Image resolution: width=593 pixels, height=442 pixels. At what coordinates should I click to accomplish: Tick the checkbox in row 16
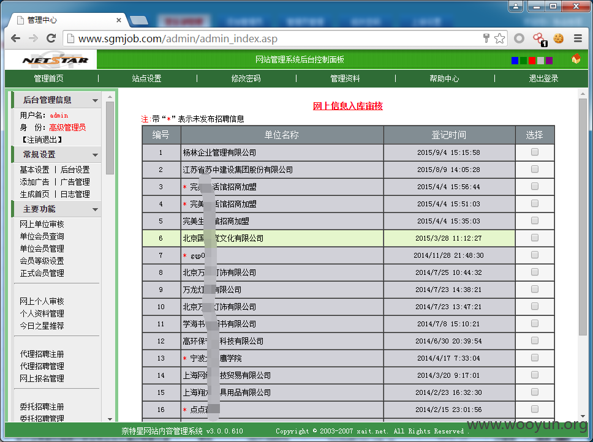pos(535,409)
